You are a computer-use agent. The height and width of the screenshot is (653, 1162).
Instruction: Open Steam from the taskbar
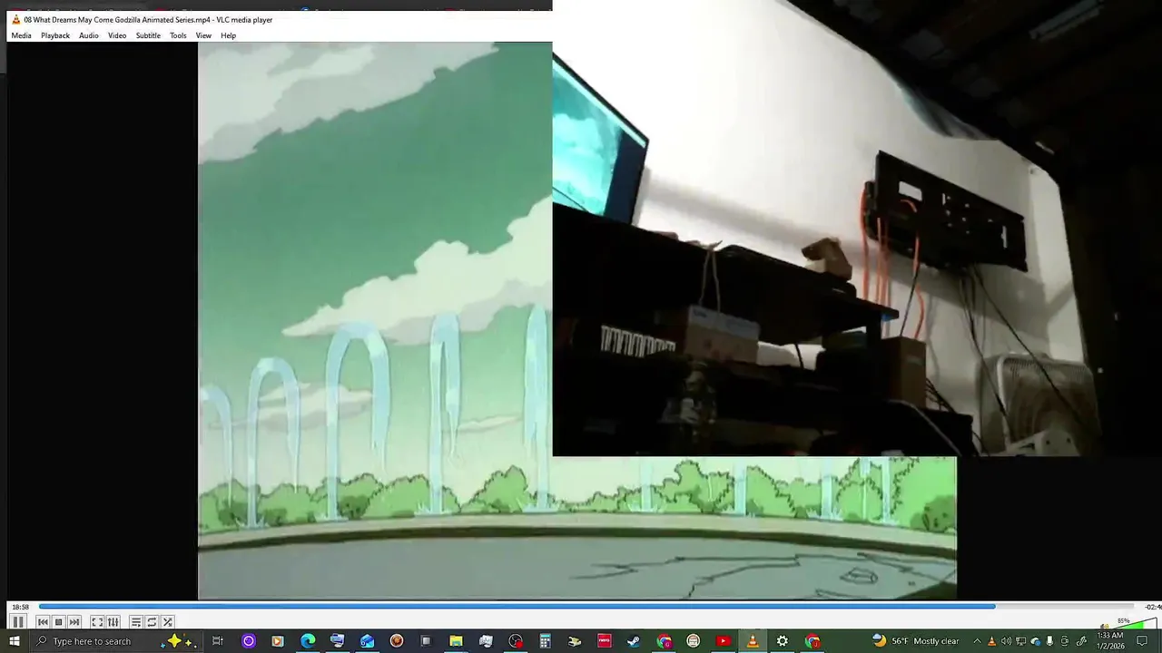634,641
